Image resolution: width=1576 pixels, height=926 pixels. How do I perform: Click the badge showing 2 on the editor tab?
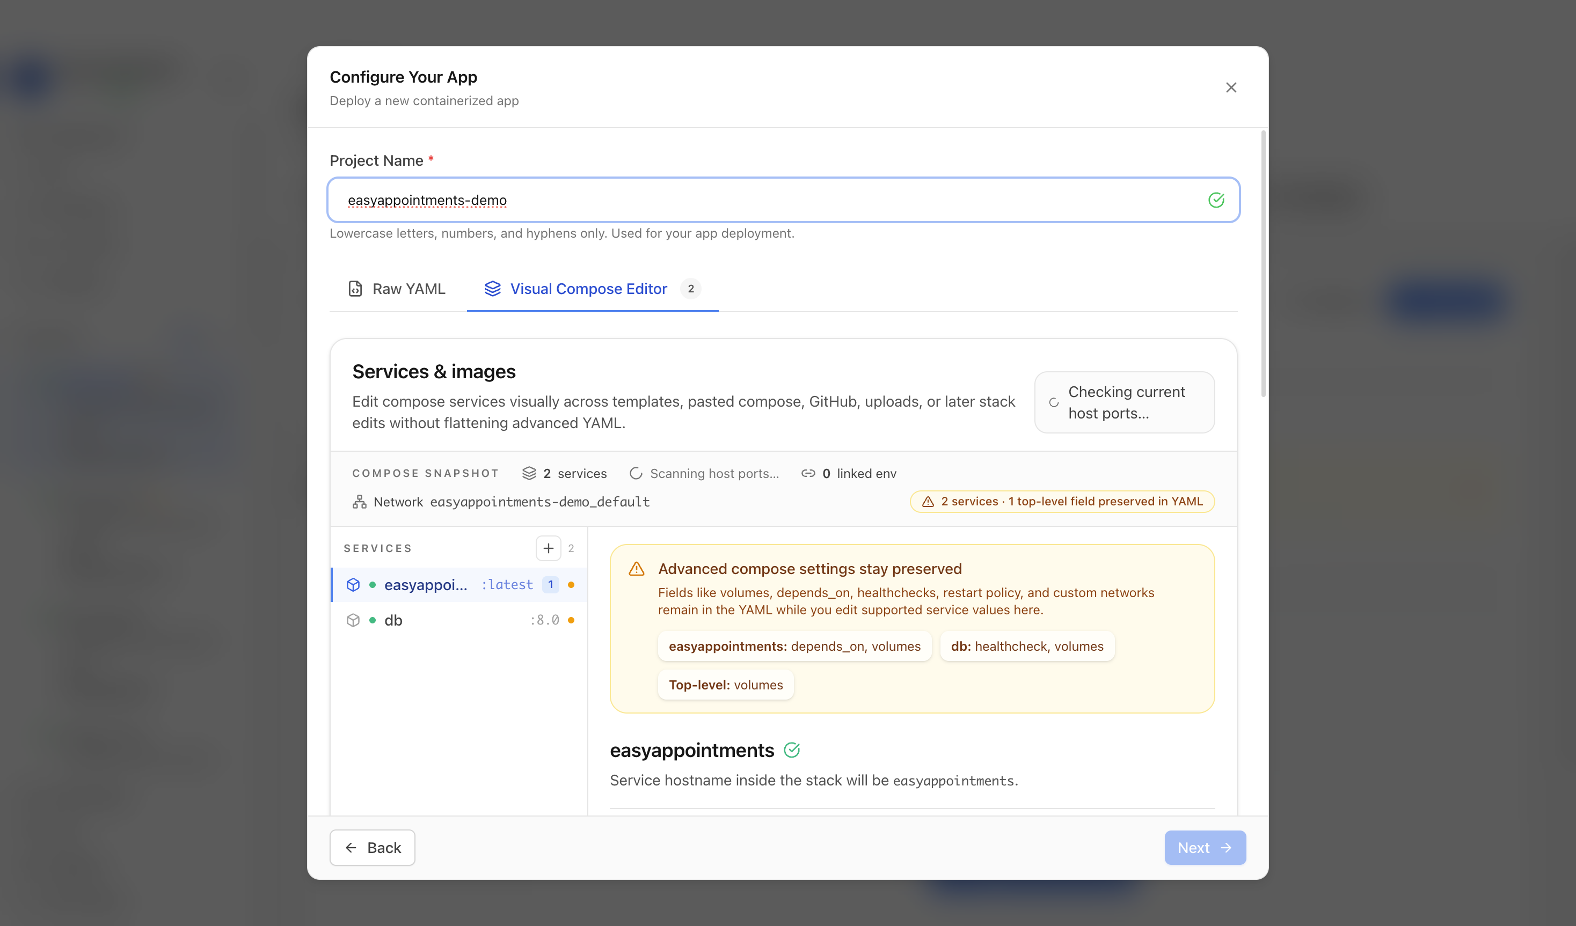coord(690,289)
